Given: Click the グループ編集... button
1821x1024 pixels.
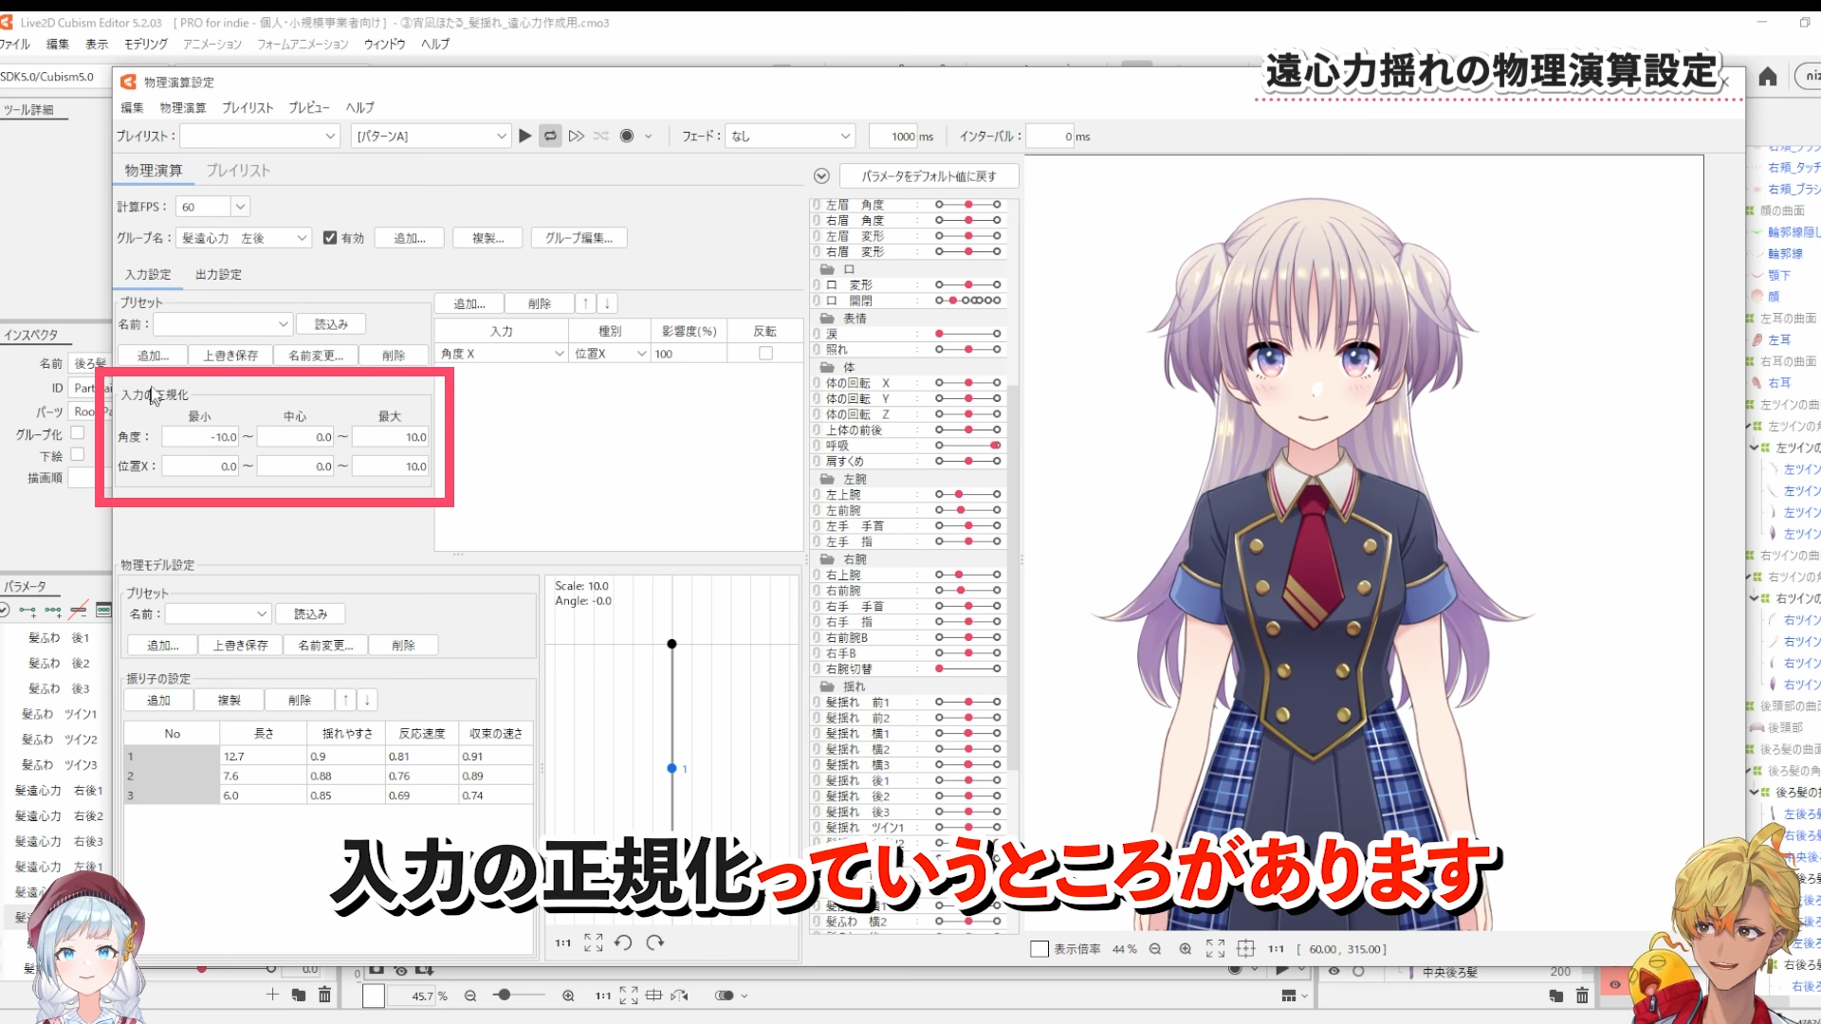Looking at the screenshot, I should click(579, 238).
